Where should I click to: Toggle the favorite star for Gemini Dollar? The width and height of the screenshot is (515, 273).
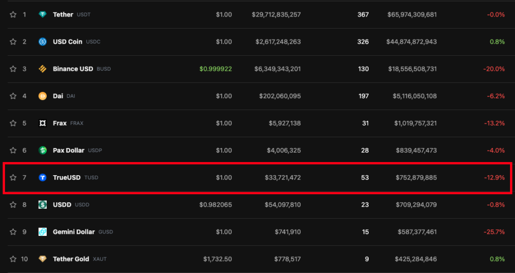point(13,232)
